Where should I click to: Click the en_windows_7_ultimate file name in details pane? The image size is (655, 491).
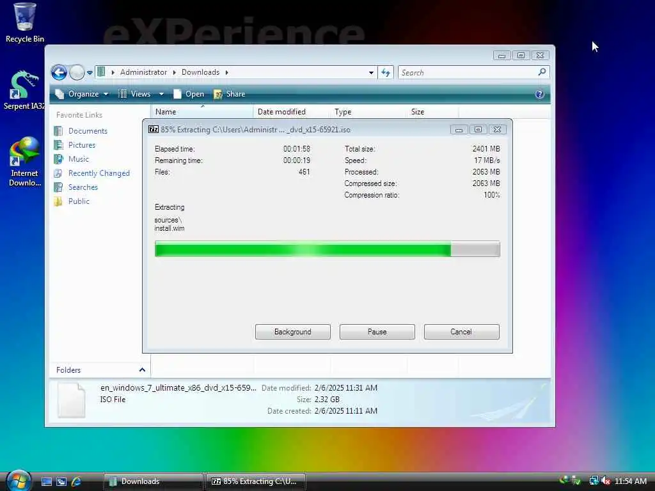[178, 387]
